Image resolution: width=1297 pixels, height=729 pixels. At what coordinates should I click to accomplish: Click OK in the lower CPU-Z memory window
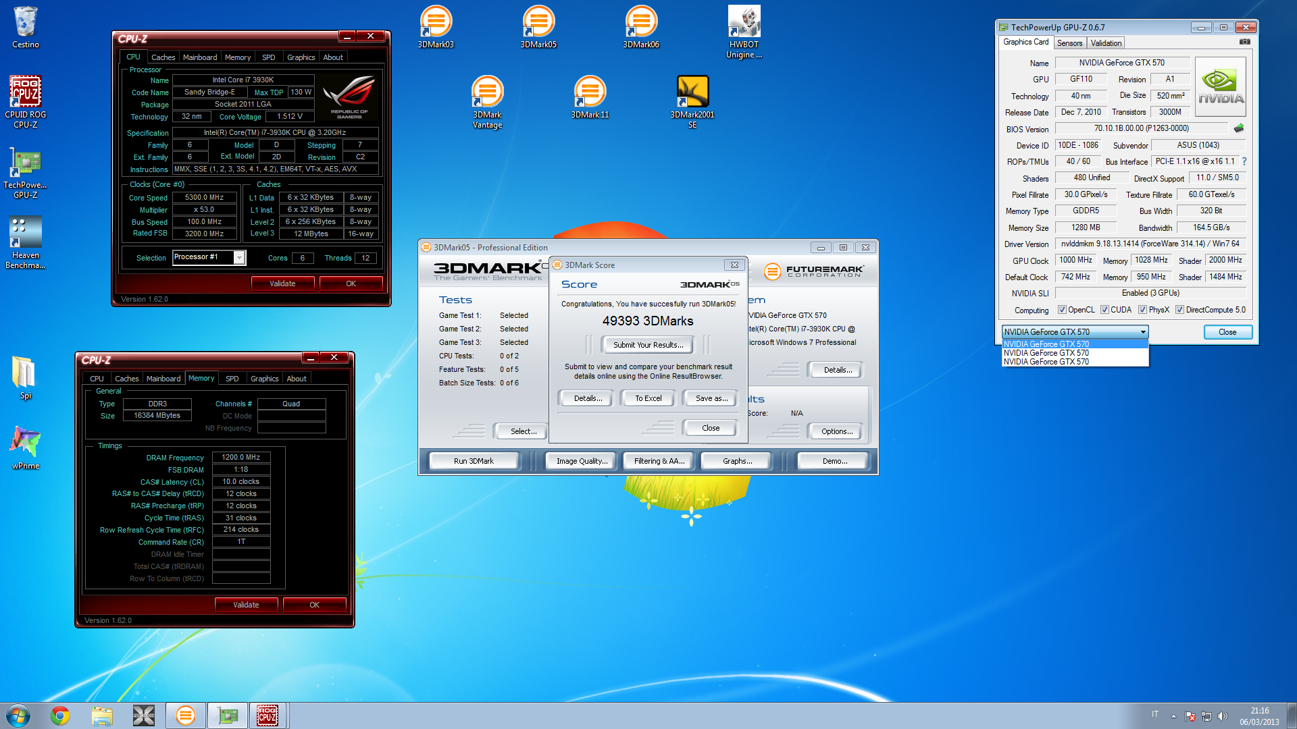pos(314,605)
